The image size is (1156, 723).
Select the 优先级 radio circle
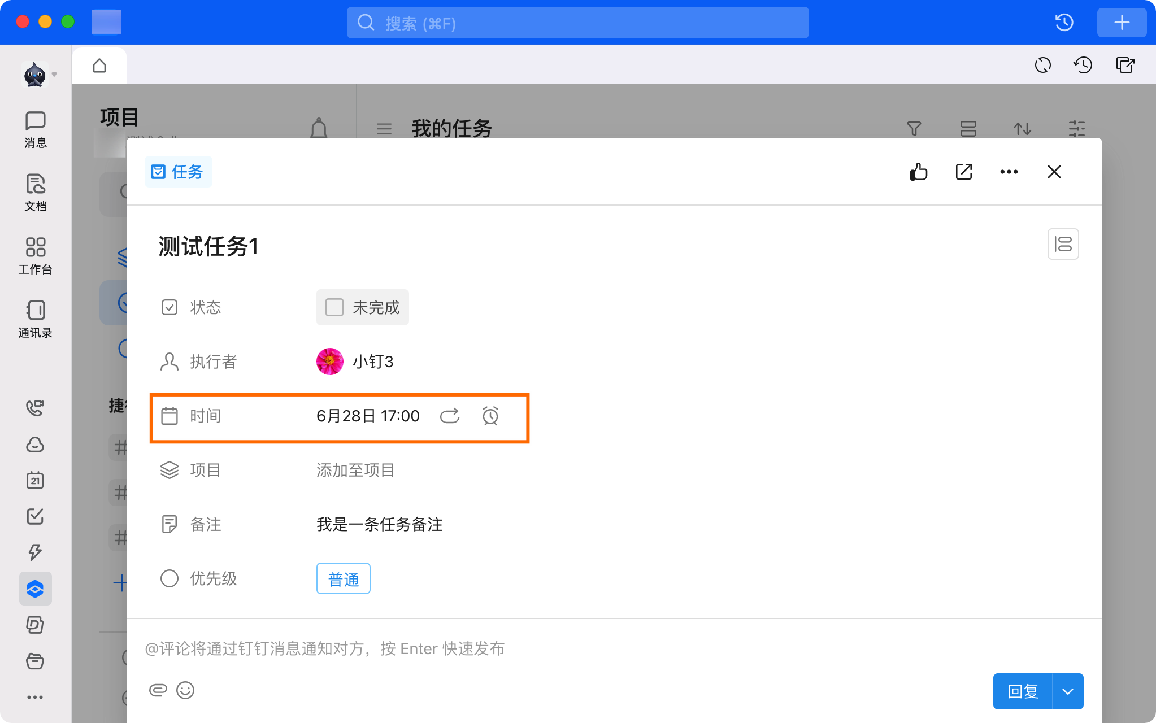(170, 578)
